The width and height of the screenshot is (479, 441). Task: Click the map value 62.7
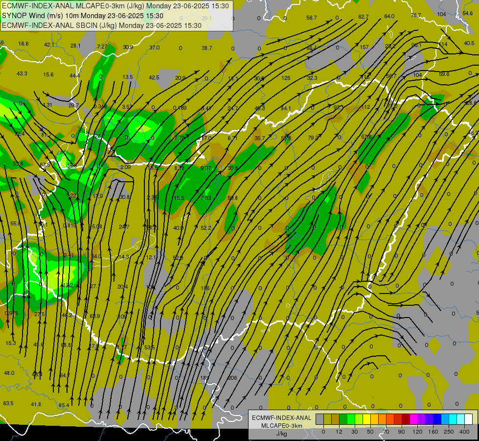pyautogui.click(x=363, y=17)
